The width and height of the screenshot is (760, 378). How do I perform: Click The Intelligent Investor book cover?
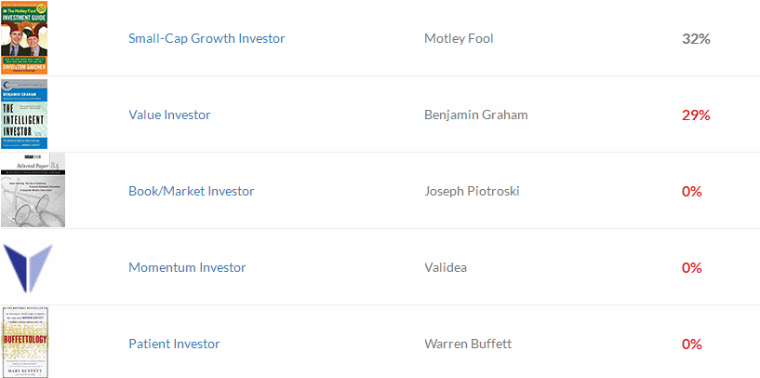pos(24,114)
